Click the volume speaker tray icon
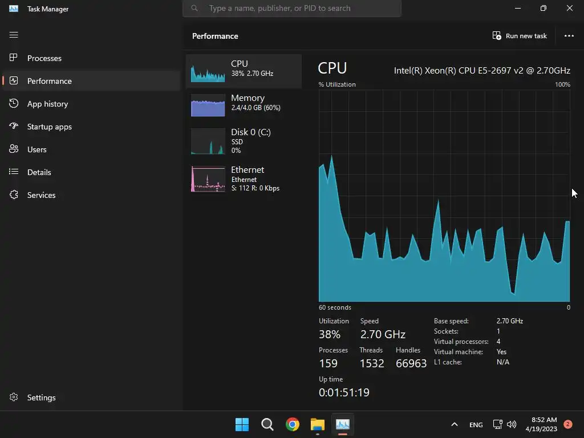Screen dimensions: 584x438 click(512, 424)
